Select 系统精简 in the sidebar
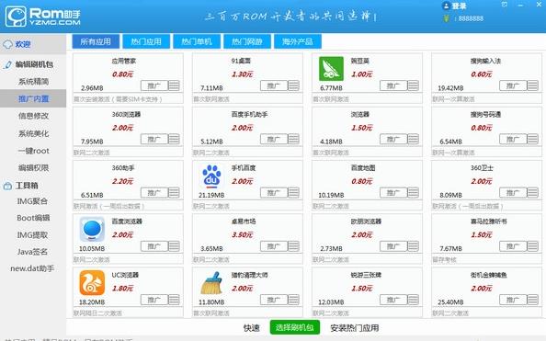Screen dimensions: 546x341 click(x=33, y=82)
